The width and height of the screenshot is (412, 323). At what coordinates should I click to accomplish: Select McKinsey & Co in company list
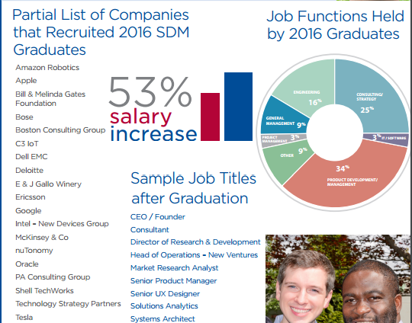point(42,238)
